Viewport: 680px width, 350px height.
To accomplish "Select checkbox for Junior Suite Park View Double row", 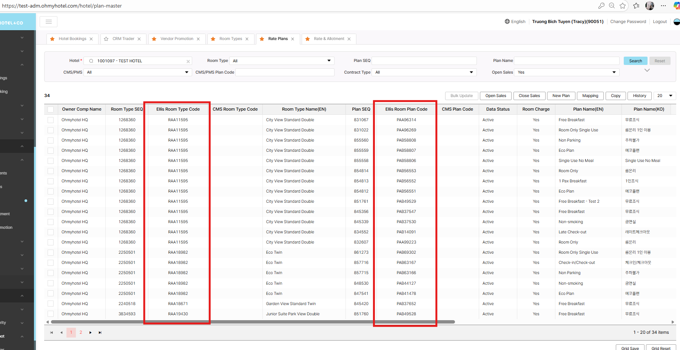I will point(51,314).
